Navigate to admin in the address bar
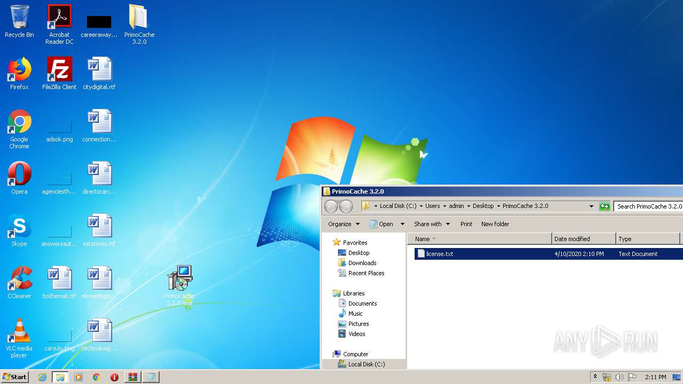This screenshot has height=384, width=683. [456, 206]
